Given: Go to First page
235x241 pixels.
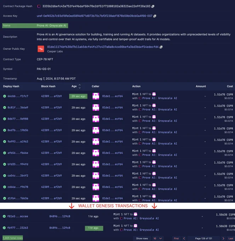Looking at the screenshot, I should click(x=176, y=239).
